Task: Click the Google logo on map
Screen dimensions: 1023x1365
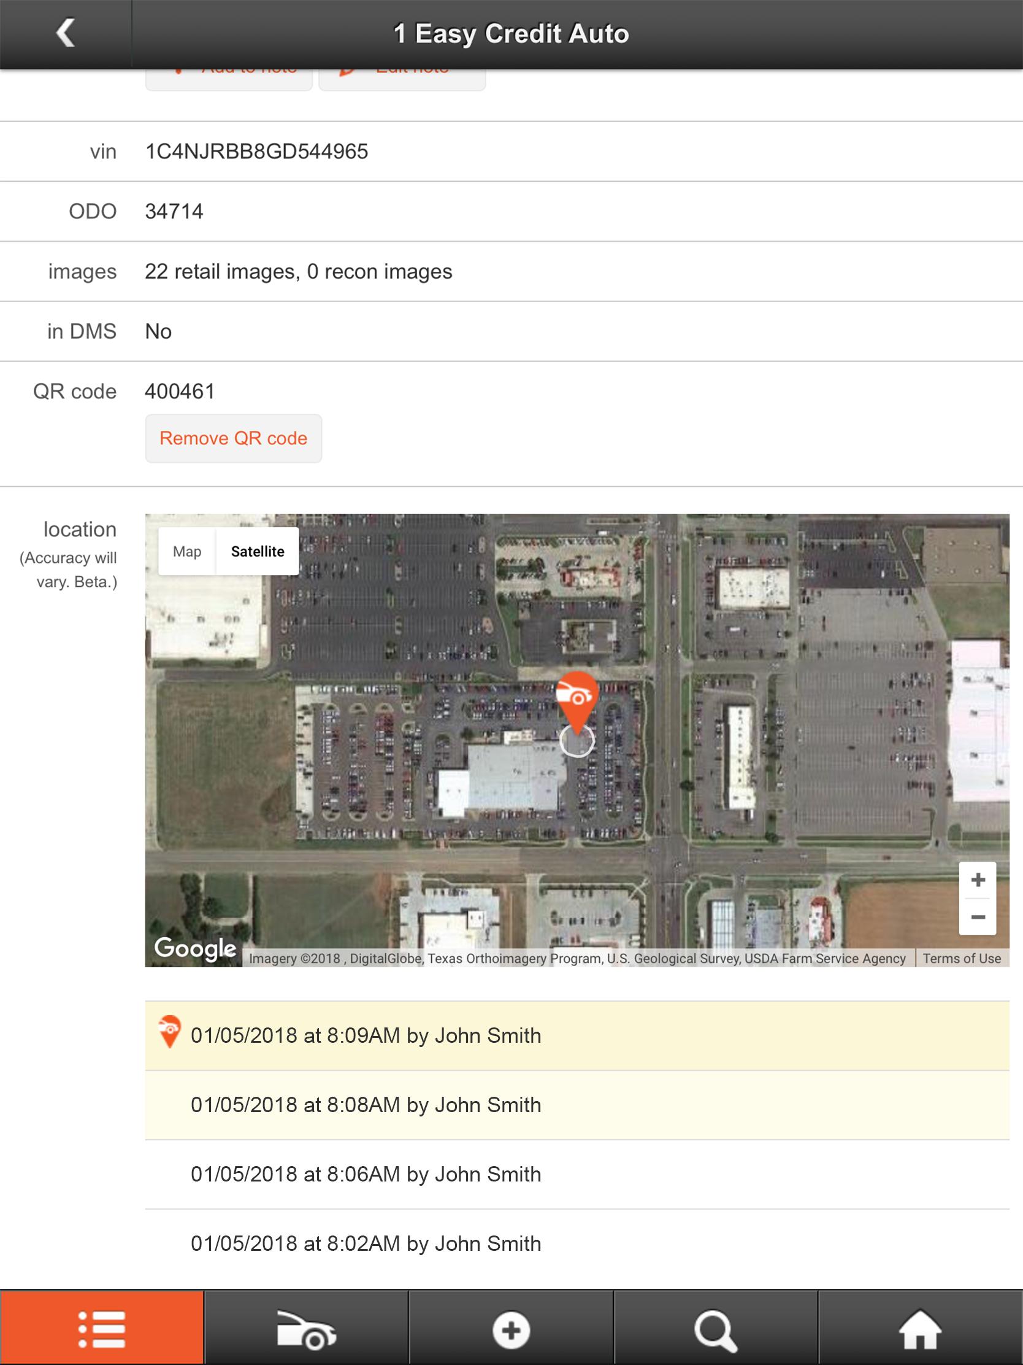Action: coord(195,948)
